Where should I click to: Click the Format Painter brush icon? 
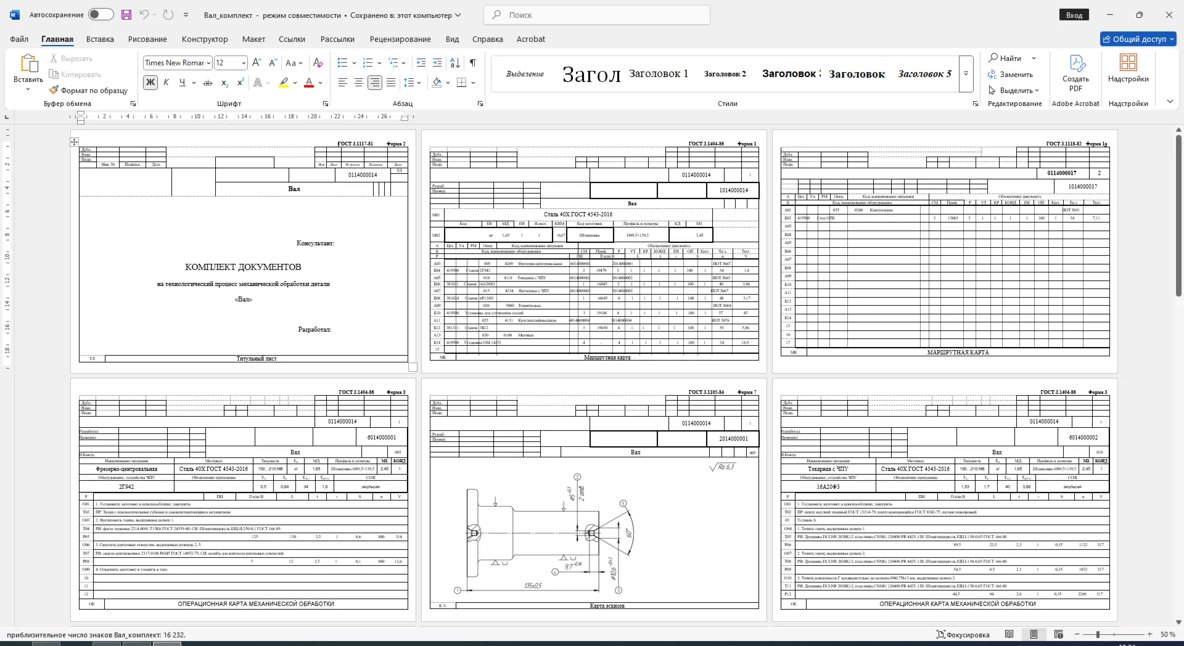54,90
